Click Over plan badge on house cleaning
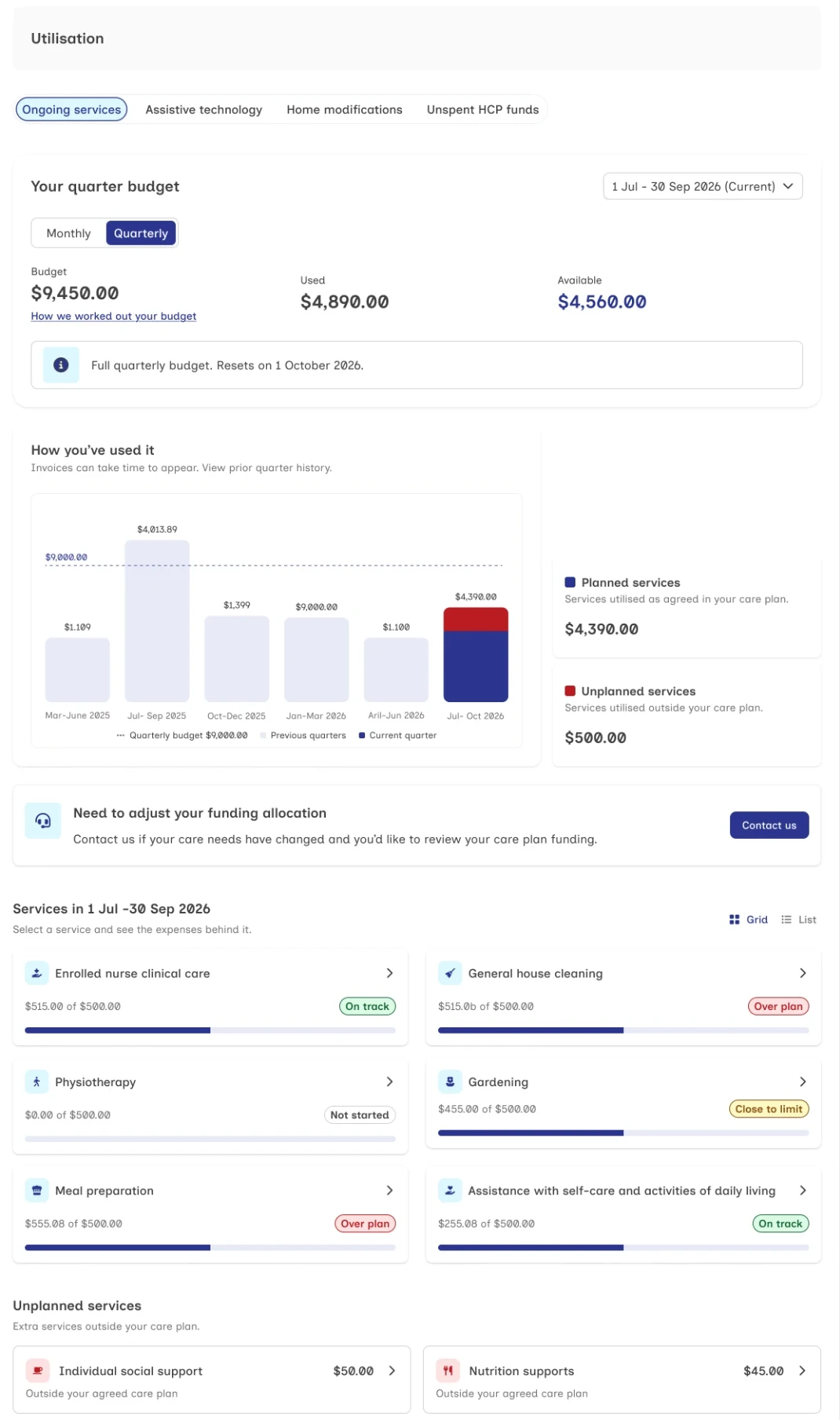Viewport: 840px width, 1420px height. pos(778,1006)
